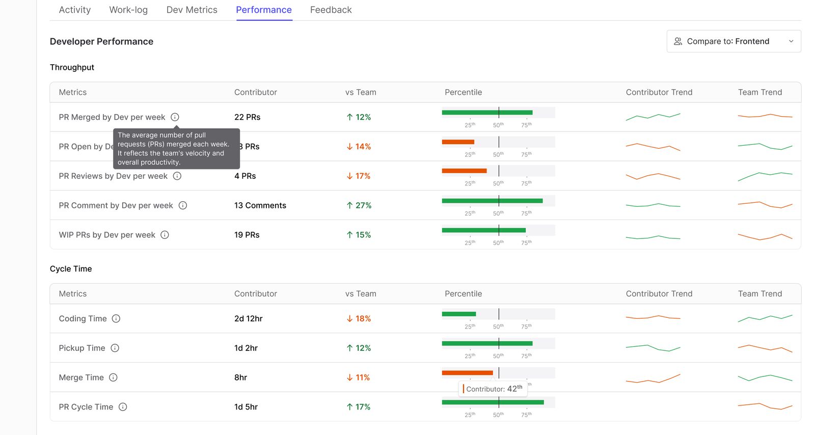Click info icon next to PR Reviews by Dev
815x435 pixels.
[x=177, y=176]
